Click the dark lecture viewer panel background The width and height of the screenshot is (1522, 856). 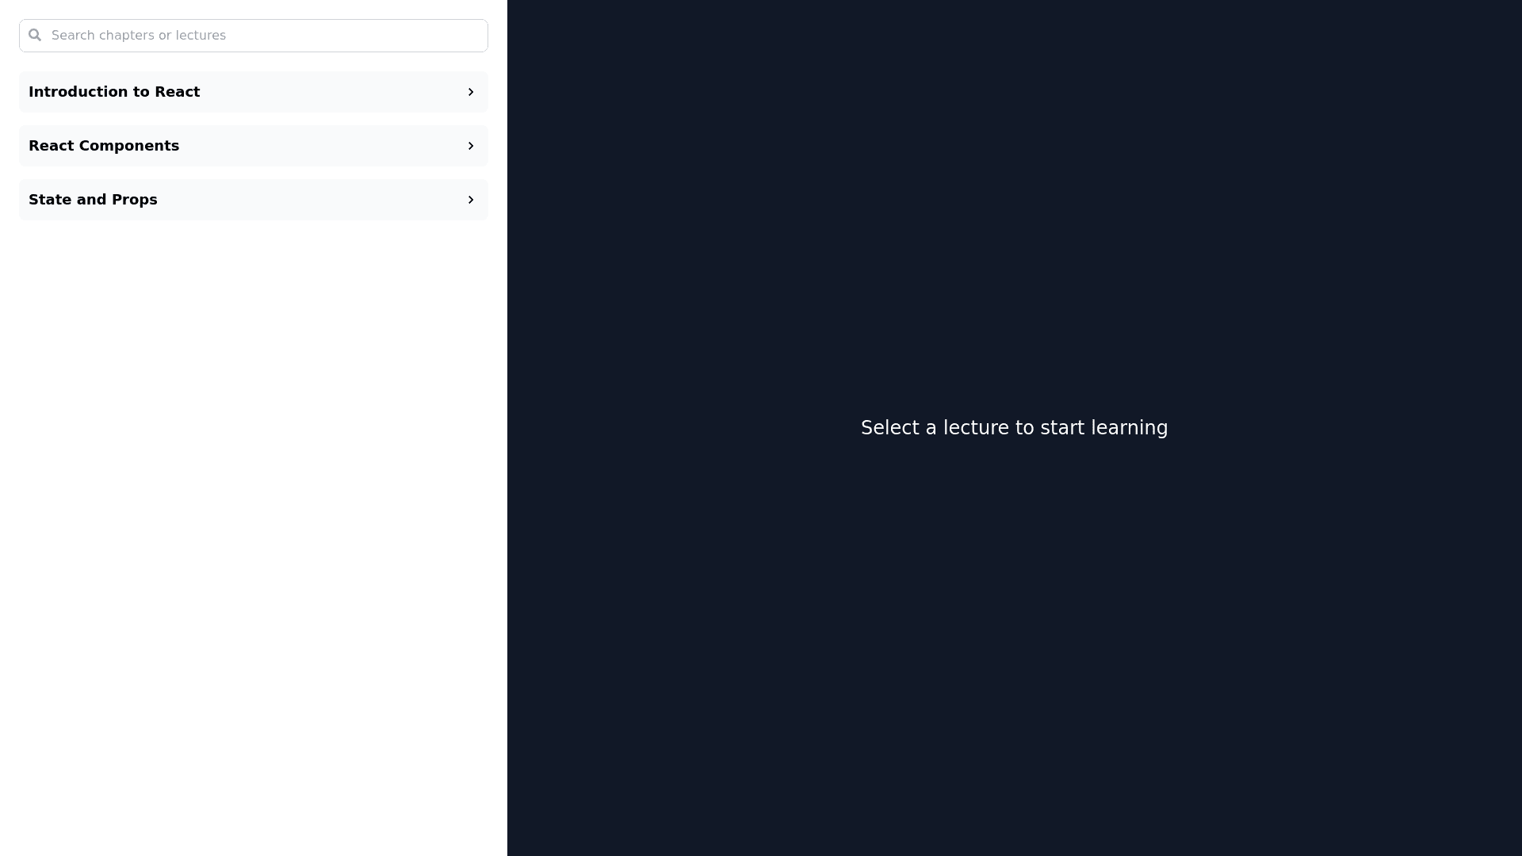coord(1015,198)
